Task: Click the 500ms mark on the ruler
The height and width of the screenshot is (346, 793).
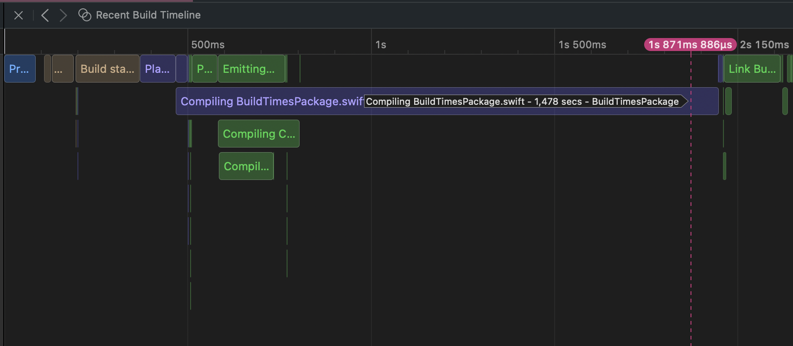Action: coord(208,45)
